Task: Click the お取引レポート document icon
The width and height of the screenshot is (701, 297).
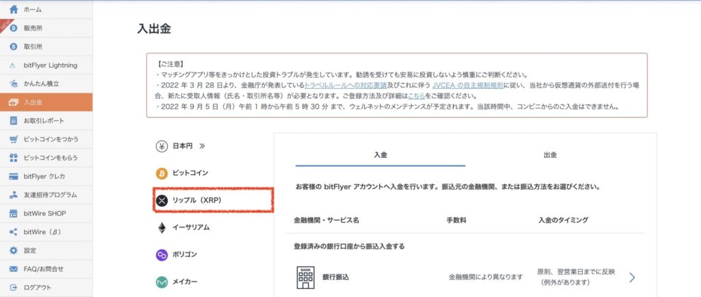Action: [x=14, y=121]
